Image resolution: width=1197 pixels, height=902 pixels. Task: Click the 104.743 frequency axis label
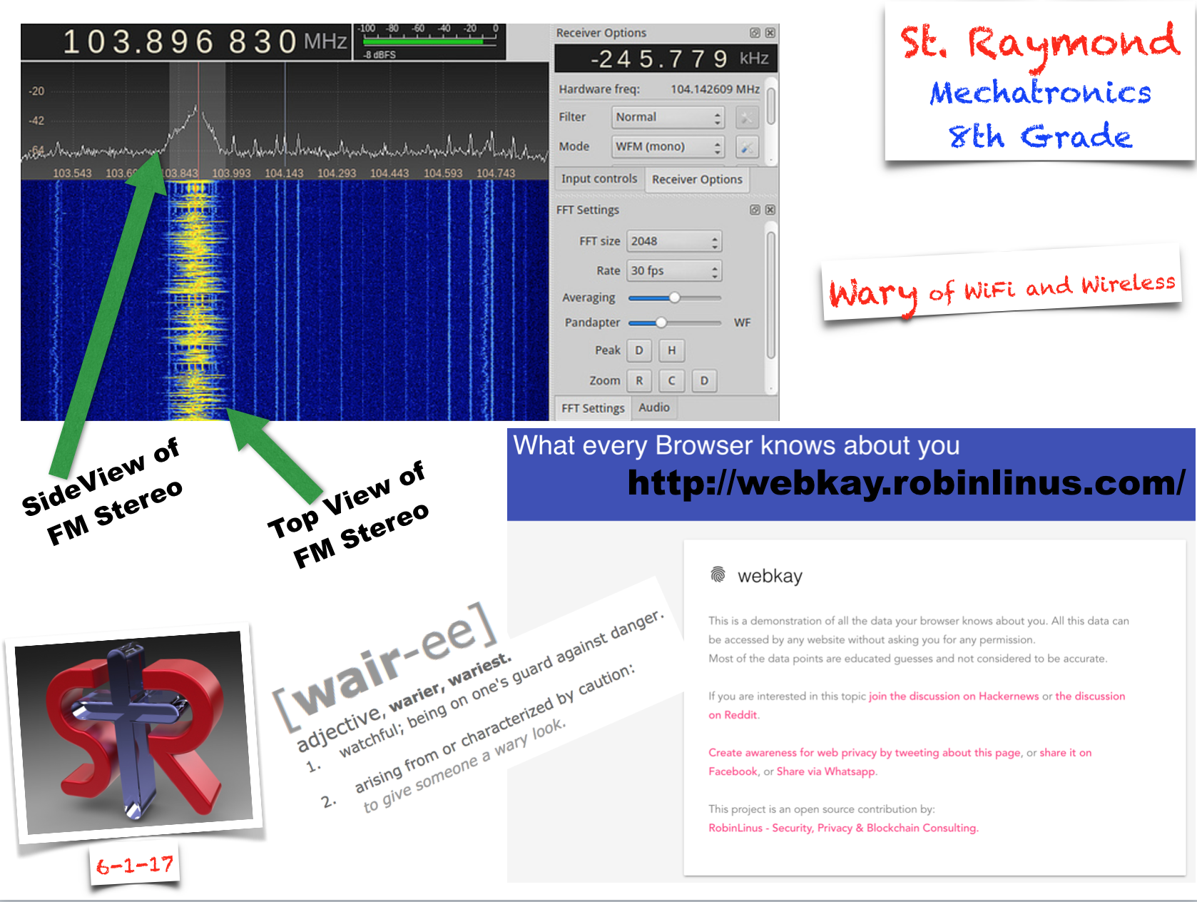click(496, 173)
